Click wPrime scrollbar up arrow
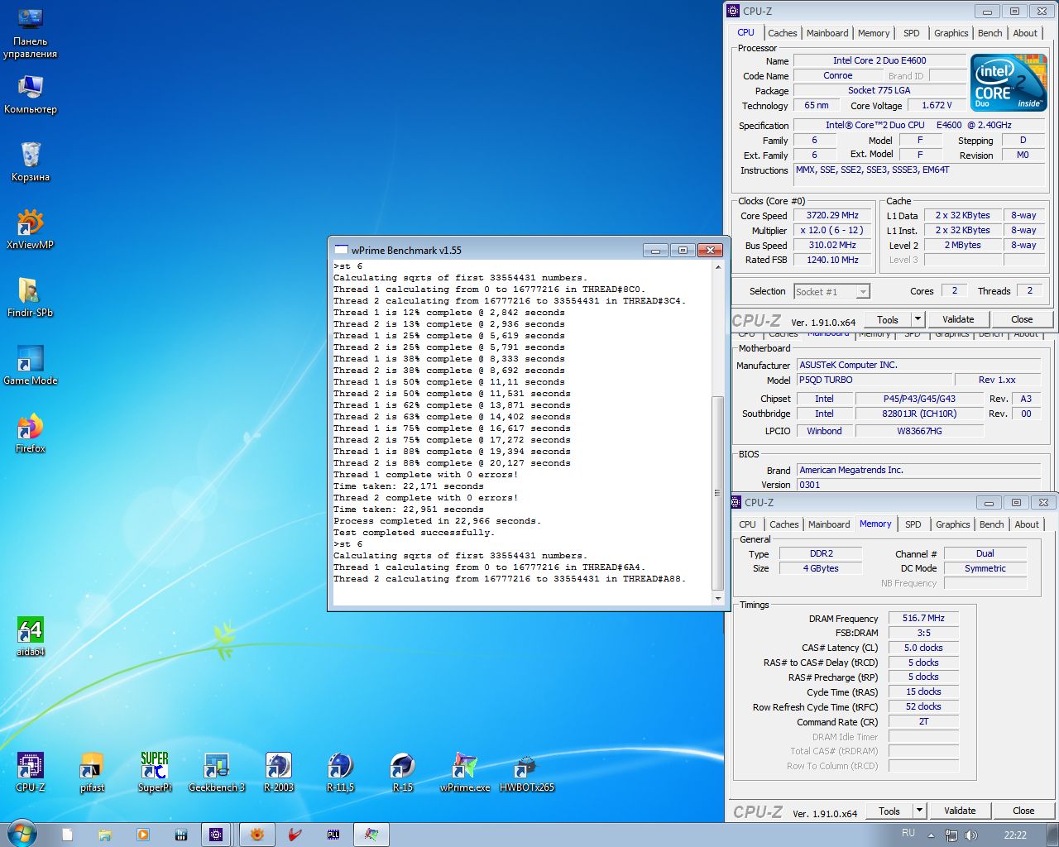 point(717,266)
